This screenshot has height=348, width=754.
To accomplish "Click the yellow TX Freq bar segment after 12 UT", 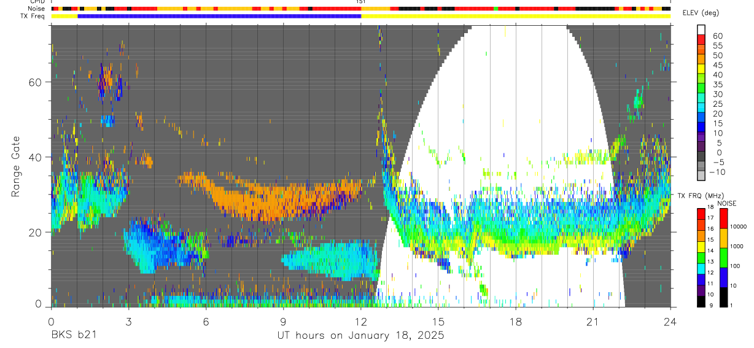I will coord(516,16).
